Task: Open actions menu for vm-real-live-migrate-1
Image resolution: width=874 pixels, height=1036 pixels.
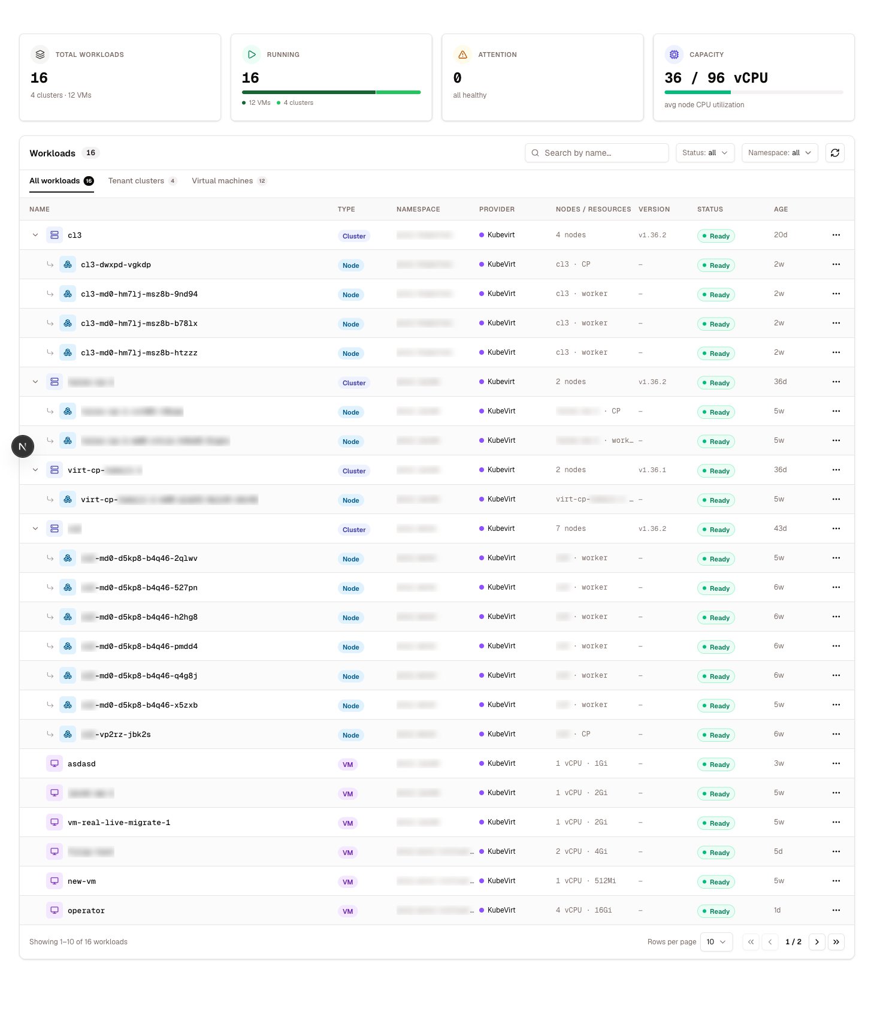Action: click(836, 822)
